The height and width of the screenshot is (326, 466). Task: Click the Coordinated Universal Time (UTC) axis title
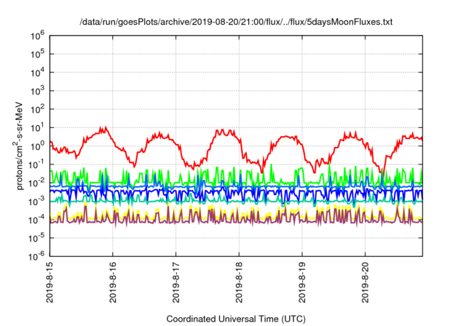point(236,319)
